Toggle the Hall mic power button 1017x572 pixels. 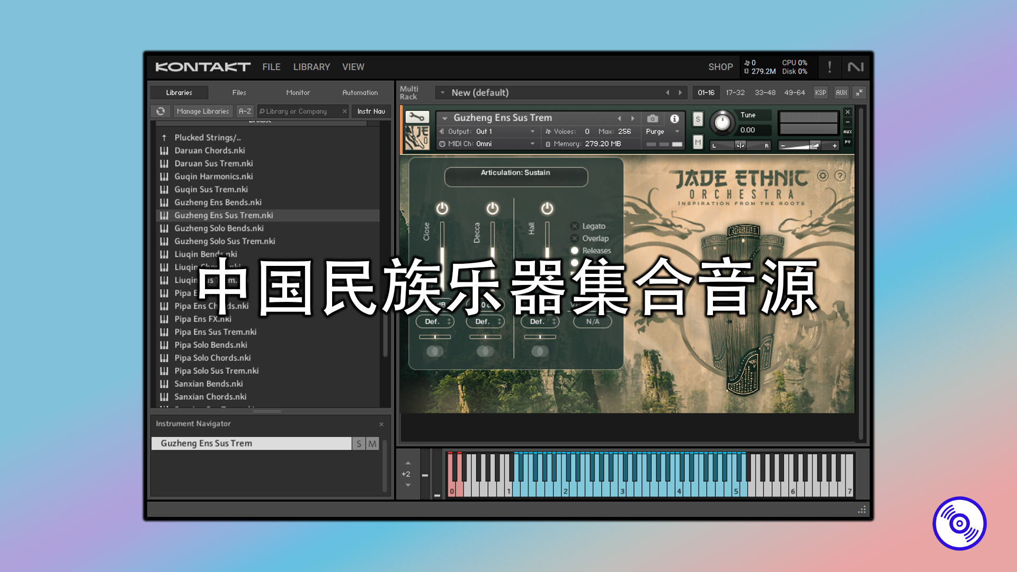pyautogui.click(x=547, y=208)
